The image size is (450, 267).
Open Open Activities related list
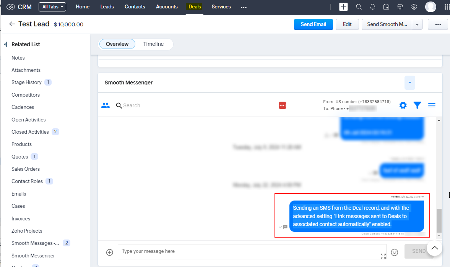tap(28, 120)
